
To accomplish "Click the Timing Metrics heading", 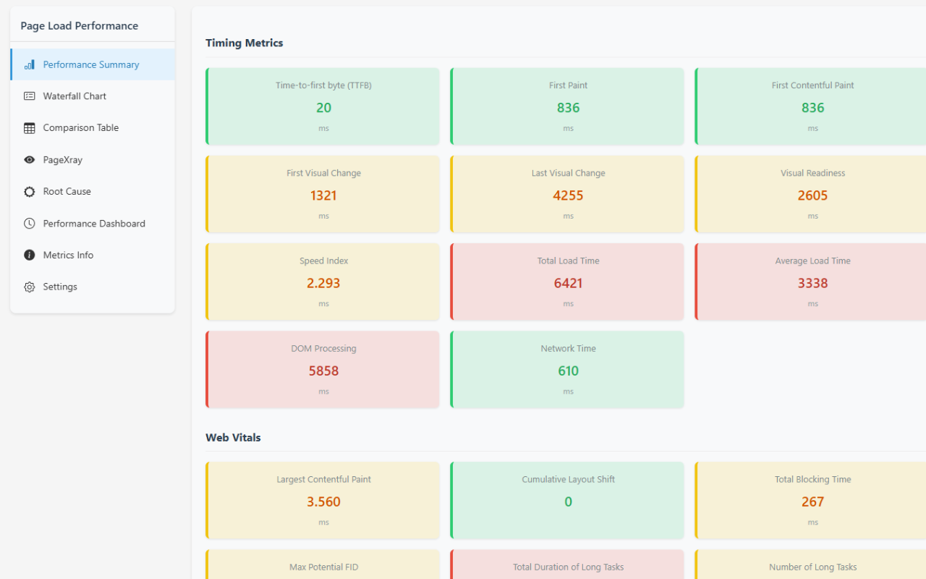I will pos(245,43).
